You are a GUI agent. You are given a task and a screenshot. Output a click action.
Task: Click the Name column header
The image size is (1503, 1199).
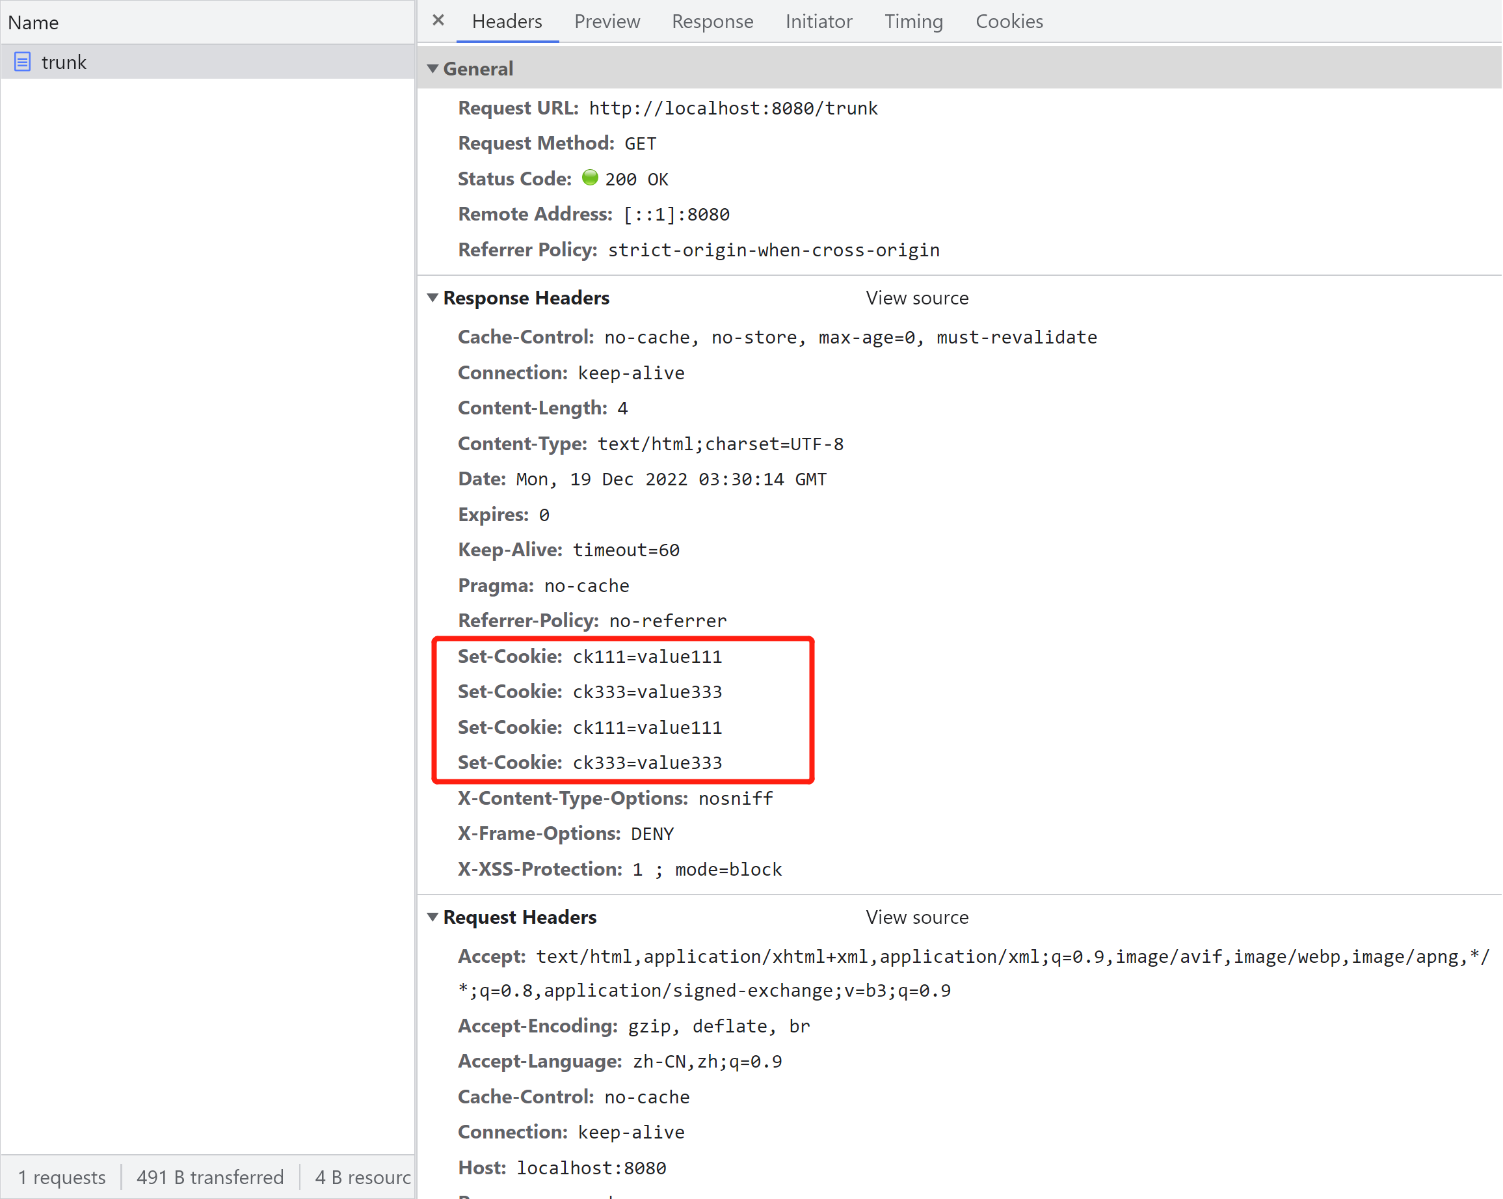[x=33, y=21]
